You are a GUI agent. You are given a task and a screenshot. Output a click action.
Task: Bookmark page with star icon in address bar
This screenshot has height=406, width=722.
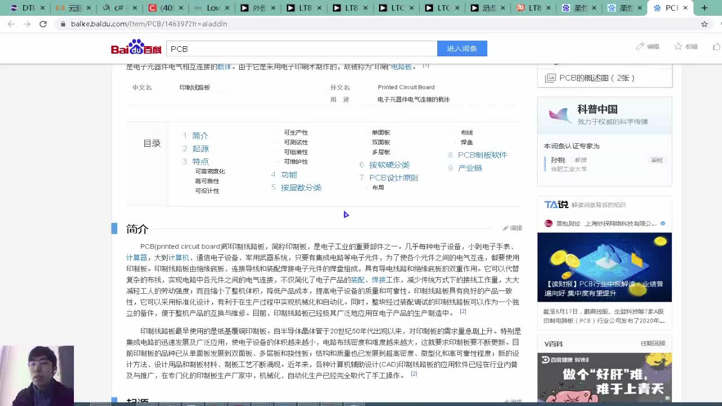click(705, 24)
